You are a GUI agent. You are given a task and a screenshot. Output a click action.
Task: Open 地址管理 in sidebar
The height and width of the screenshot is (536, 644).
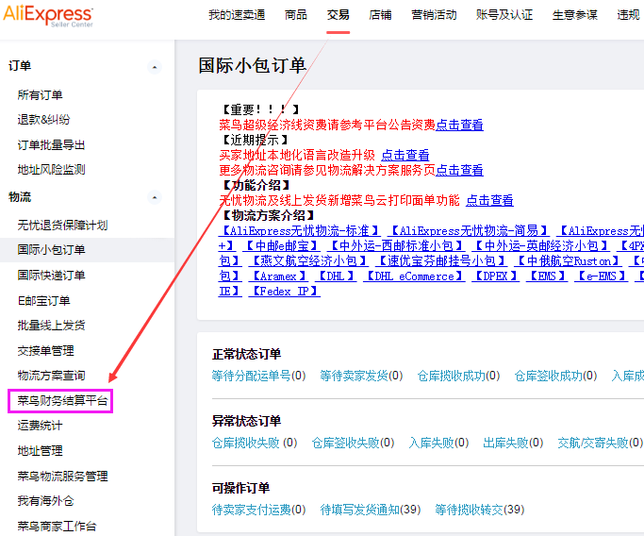tap(40, 450)
